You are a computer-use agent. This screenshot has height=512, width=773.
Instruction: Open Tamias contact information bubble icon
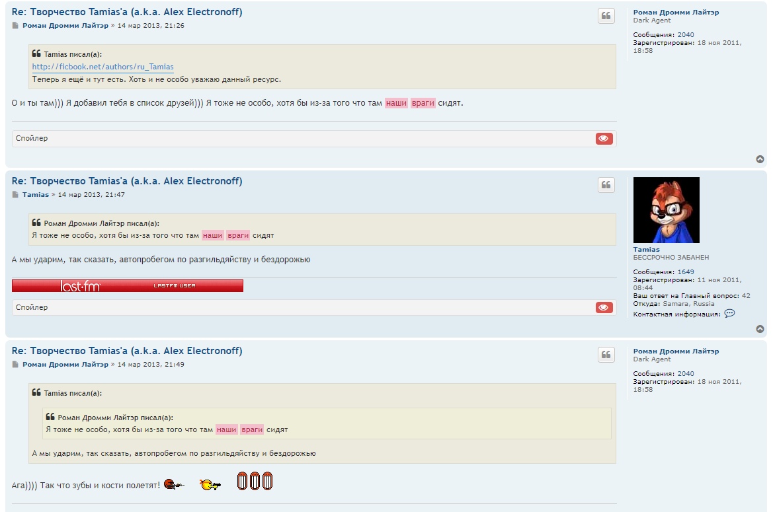point(729,313)
